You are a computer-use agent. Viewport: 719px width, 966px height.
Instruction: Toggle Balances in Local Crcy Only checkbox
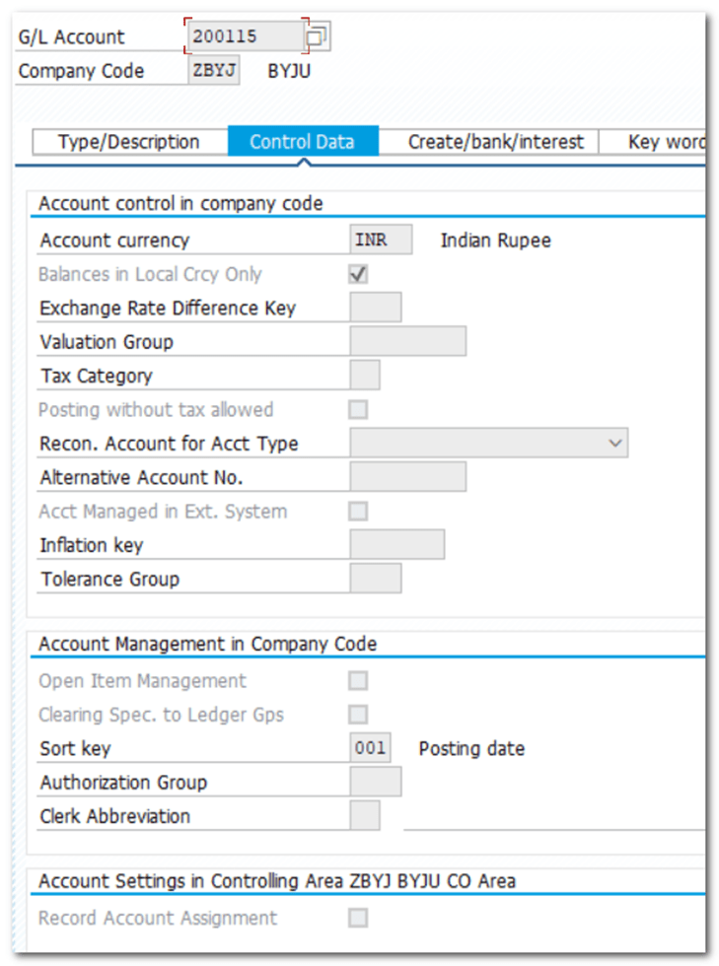tap(358, 274)
